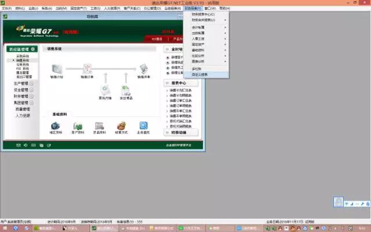Viewport: 371px width, 232px height.
Task: Open the 委托代销 consignment icon
Action: point(105,92)
